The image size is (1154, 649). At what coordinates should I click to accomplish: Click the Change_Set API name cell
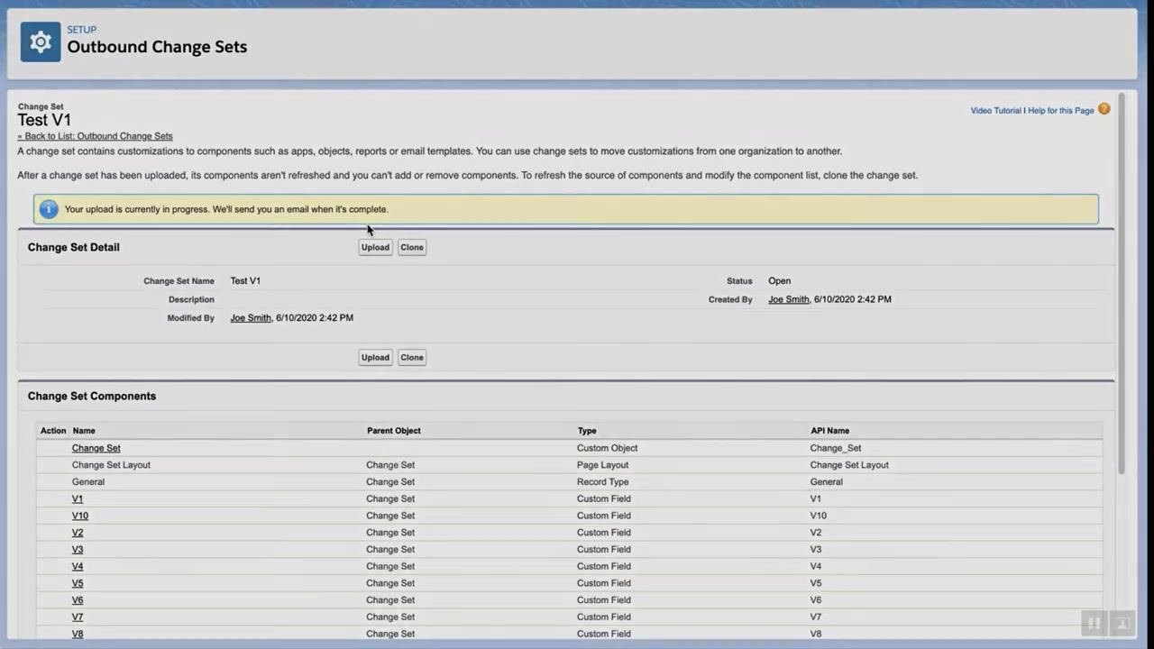tap(836, 448)
